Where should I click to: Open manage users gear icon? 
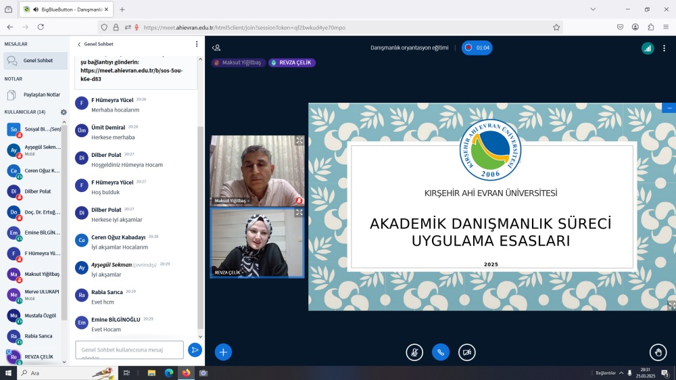[x=64, y=112]
